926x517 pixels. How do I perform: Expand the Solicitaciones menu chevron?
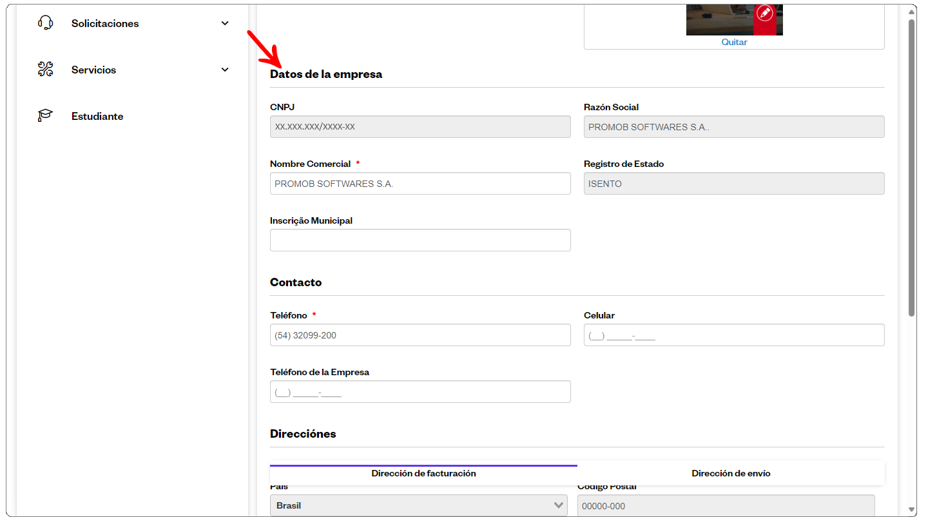225,23
